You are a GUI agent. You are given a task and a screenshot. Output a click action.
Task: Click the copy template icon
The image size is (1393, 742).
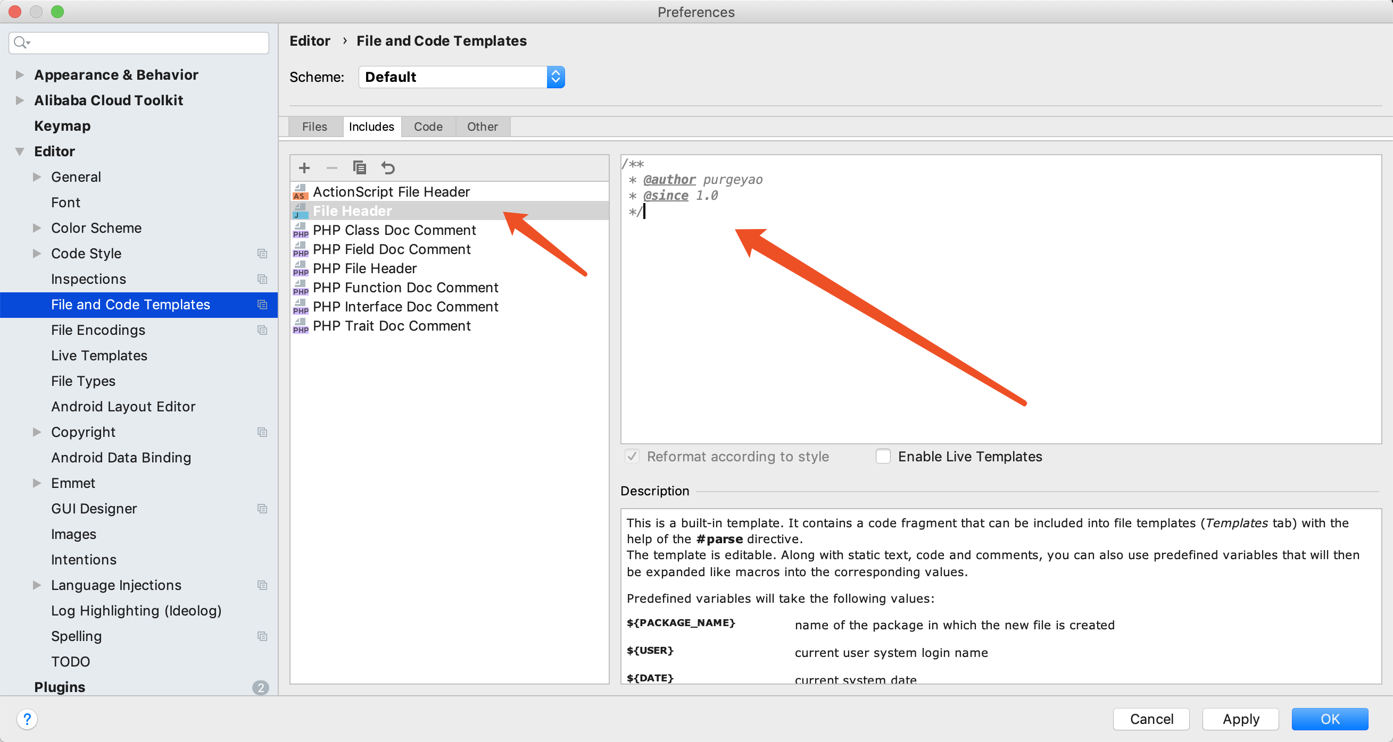[359, 168]
